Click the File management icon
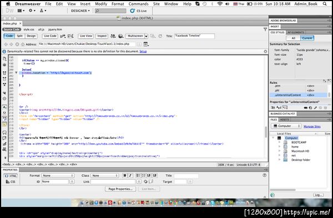The width and height of the screenshot is (333, 218). click(113, 36)
